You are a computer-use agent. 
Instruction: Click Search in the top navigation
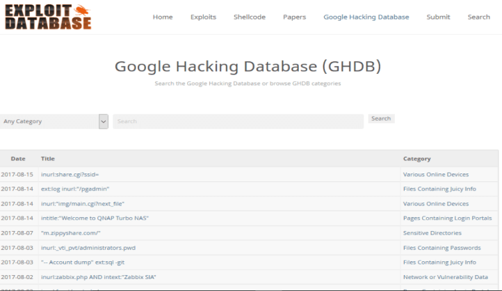pos(478,17)
